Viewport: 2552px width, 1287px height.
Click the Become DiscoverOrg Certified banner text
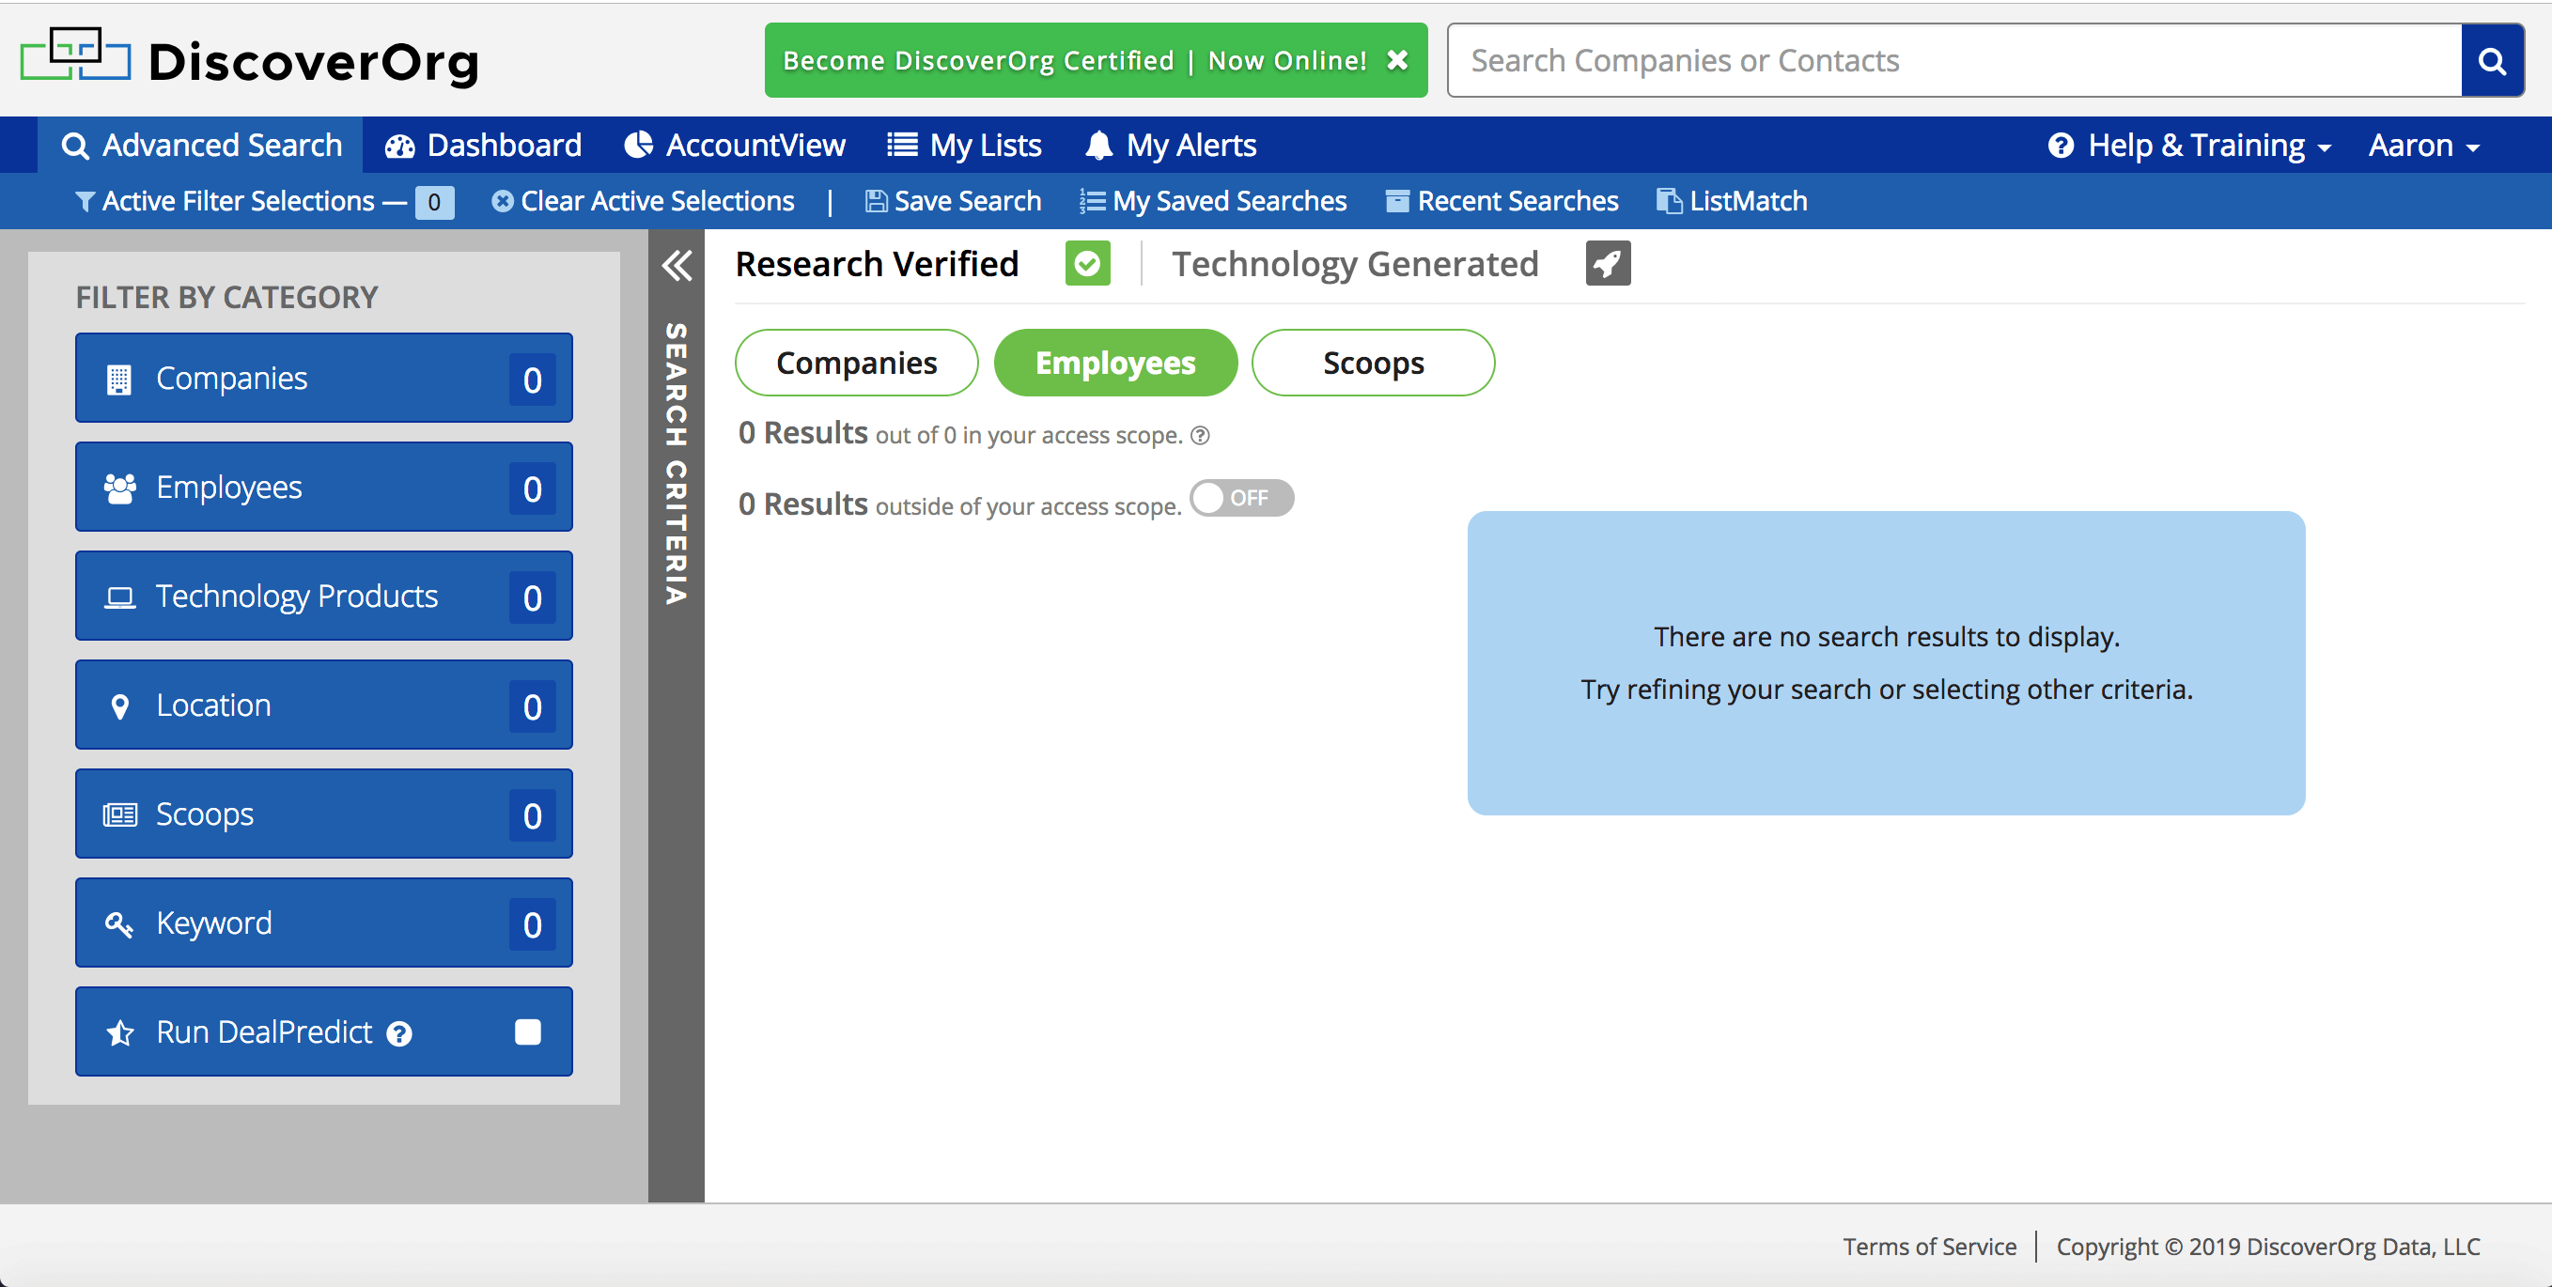point(1075,60)
